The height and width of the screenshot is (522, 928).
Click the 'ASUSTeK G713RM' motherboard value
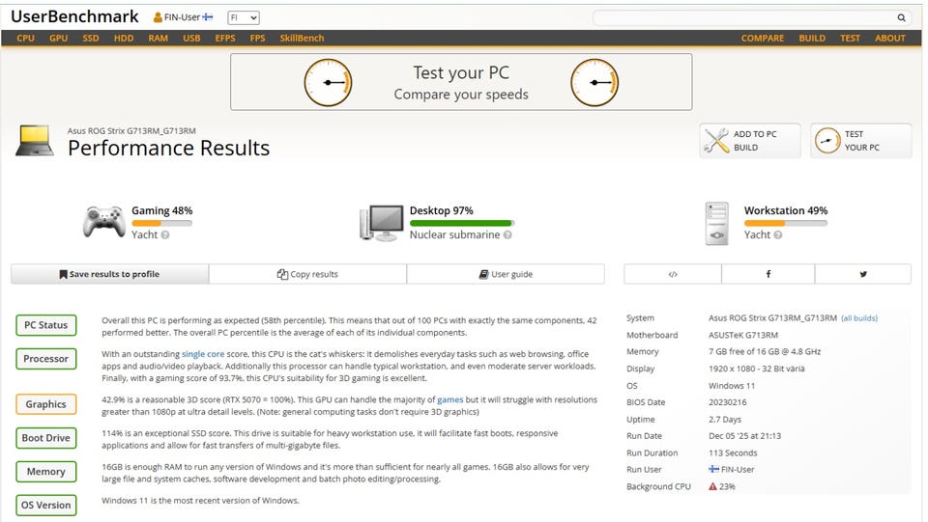coord(743,336)
